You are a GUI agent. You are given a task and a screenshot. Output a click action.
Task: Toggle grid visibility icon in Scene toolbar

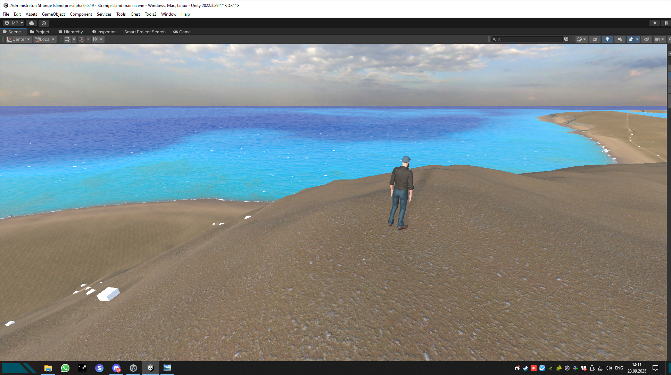67,39
